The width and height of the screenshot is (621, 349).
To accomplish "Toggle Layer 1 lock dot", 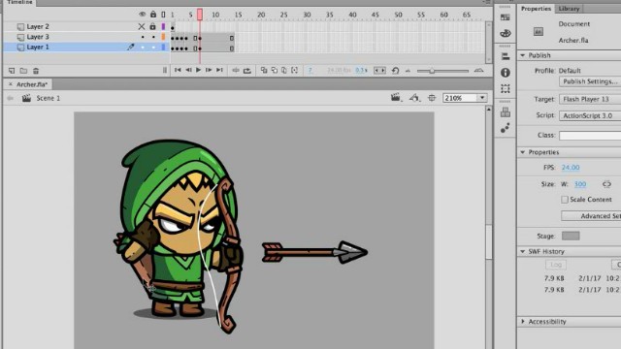I will point(153,48).
